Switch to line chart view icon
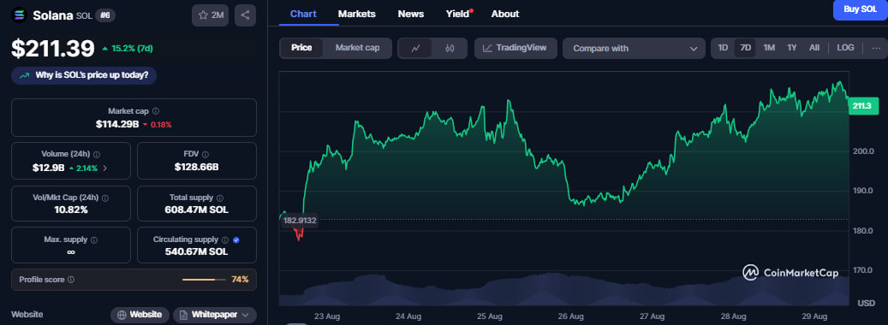The width and height of the screenshot is (888, 325). 415,49
